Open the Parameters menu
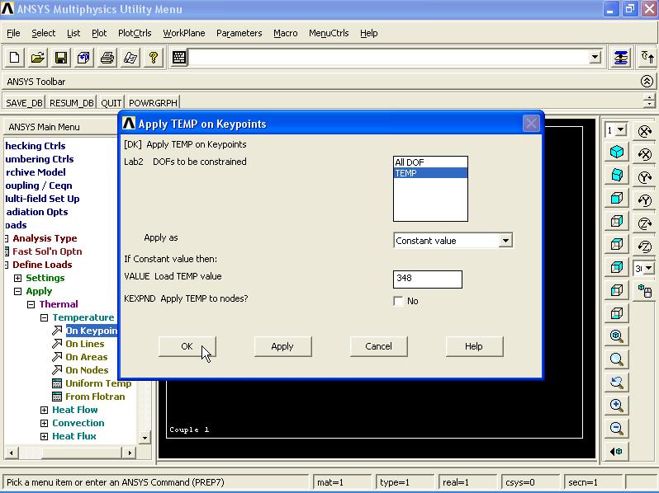 pos(239,33)
